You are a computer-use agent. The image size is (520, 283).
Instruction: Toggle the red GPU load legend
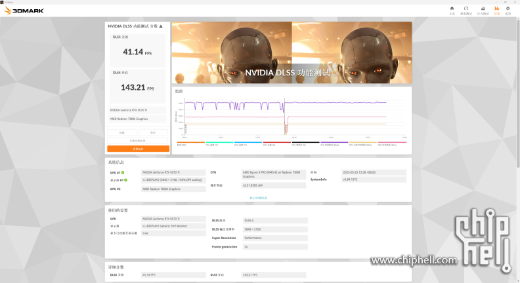[x=276, y=143]
